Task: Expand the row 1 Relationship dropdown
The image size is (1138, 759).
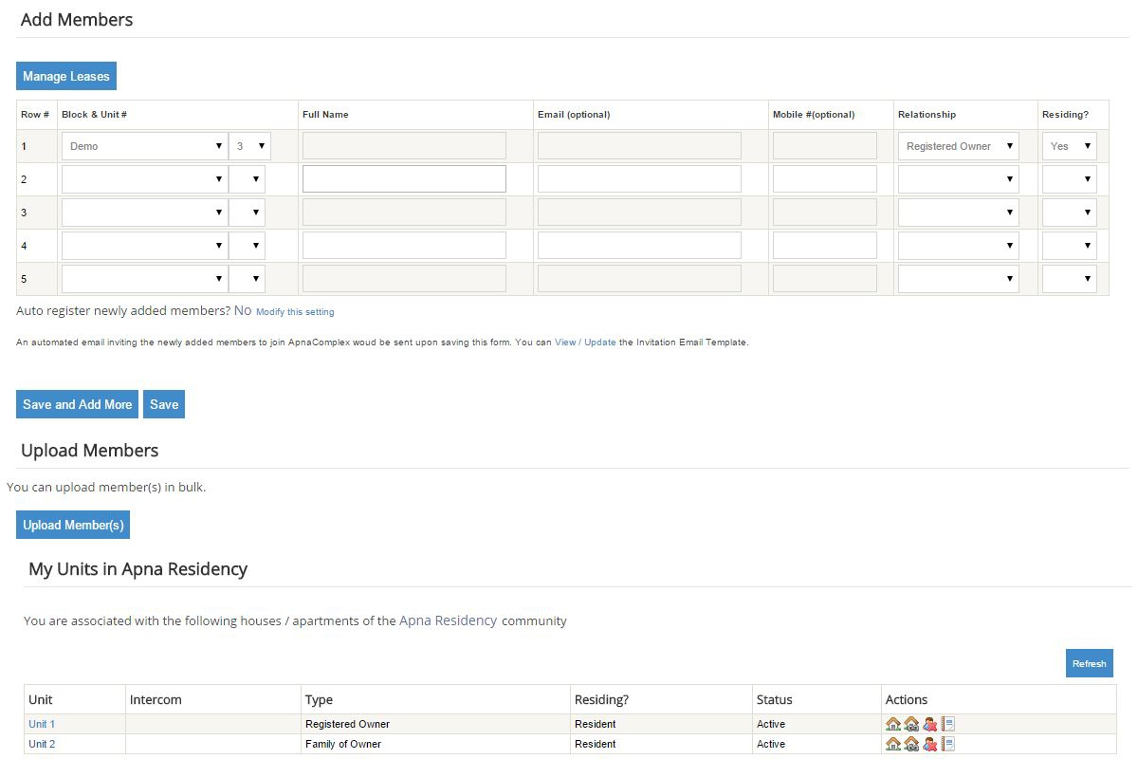Action: tap(958, 146)
